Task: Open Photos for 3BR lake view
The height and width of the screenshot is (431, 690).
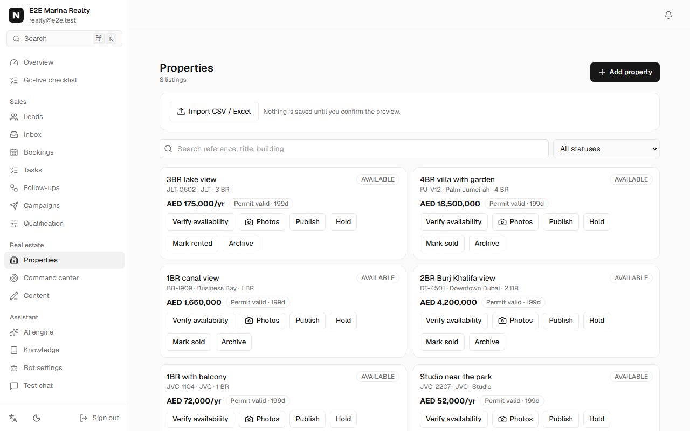Action: pyautogui.click(x=262, y=222)
